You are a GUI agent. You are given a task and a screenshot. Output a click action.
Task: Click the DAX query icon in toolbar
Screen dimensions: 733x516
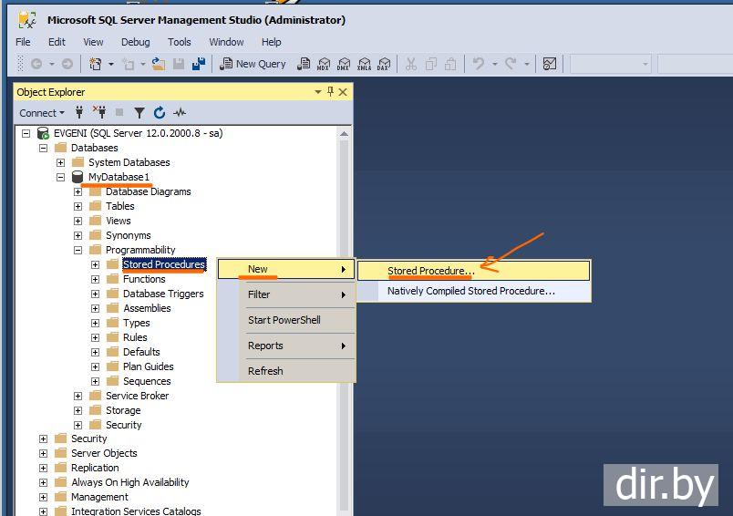(x=383, y=64)
